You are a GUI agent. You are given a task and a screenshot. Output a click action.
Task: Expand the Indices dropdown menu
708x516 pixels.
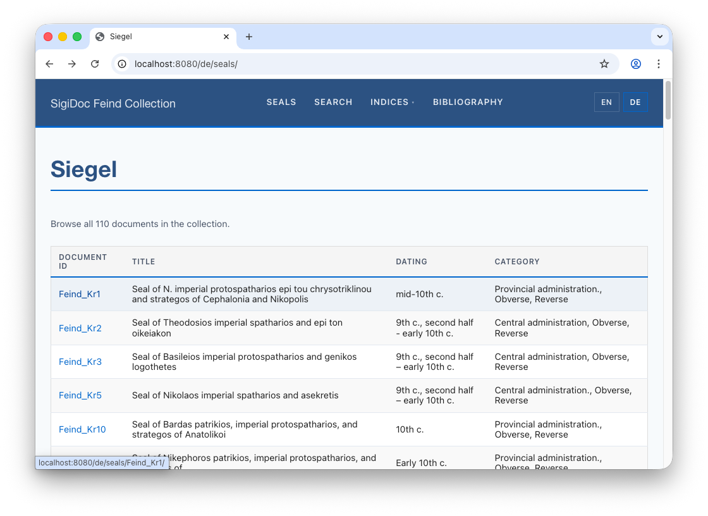(x=392, y=102)
